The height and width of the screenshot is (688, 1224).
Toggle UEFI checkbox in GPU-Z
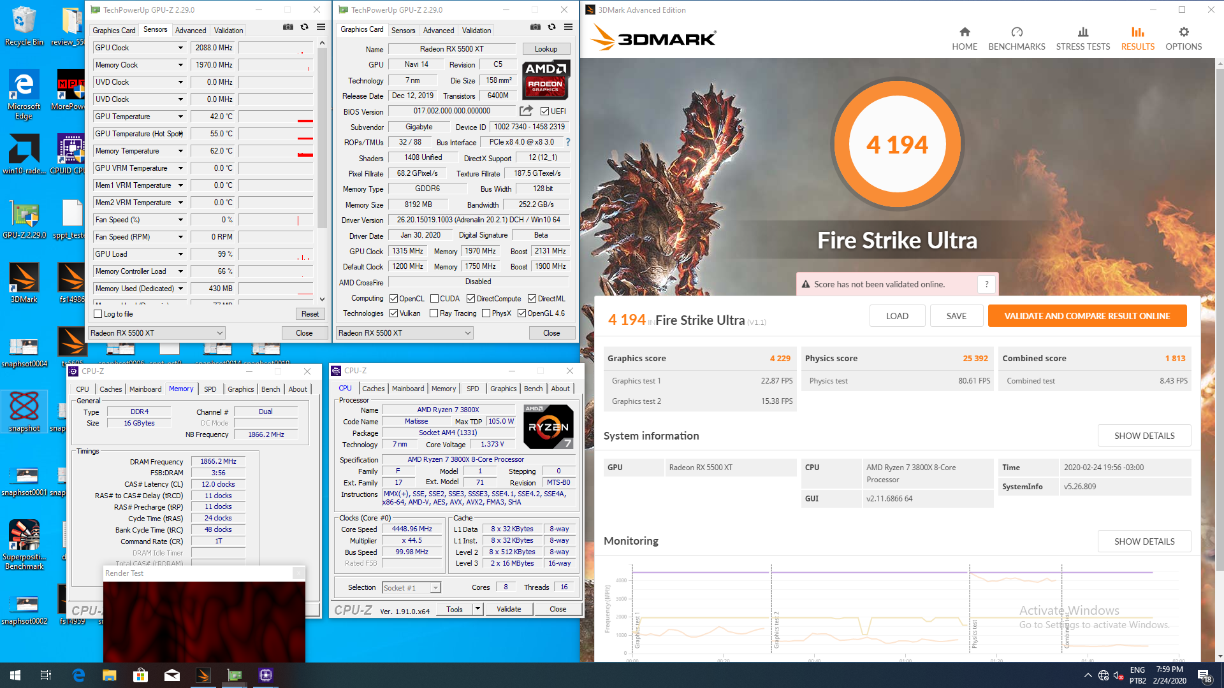(x=544, y=111)
